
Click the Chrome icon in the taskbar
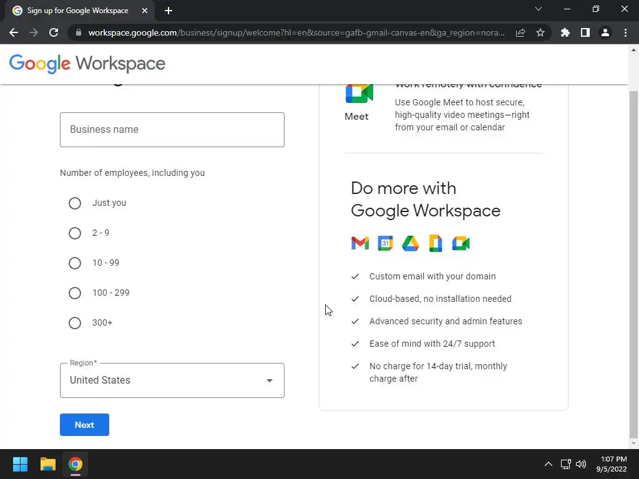pyautogui.click(x=75, y=464)
